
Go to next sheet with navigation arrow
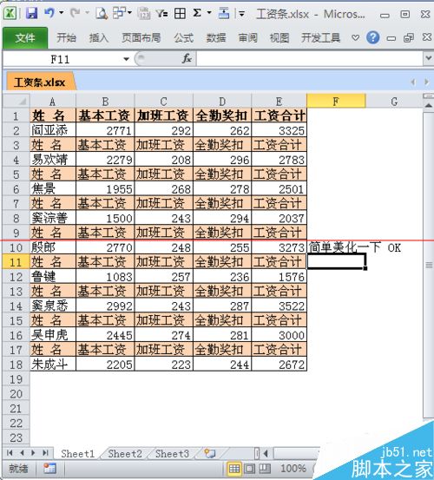pyautogui.click(x=33, y=453)
